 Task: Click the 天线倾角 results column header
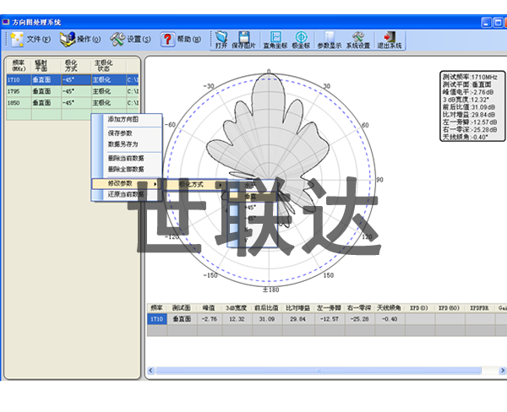pos(390,308)
